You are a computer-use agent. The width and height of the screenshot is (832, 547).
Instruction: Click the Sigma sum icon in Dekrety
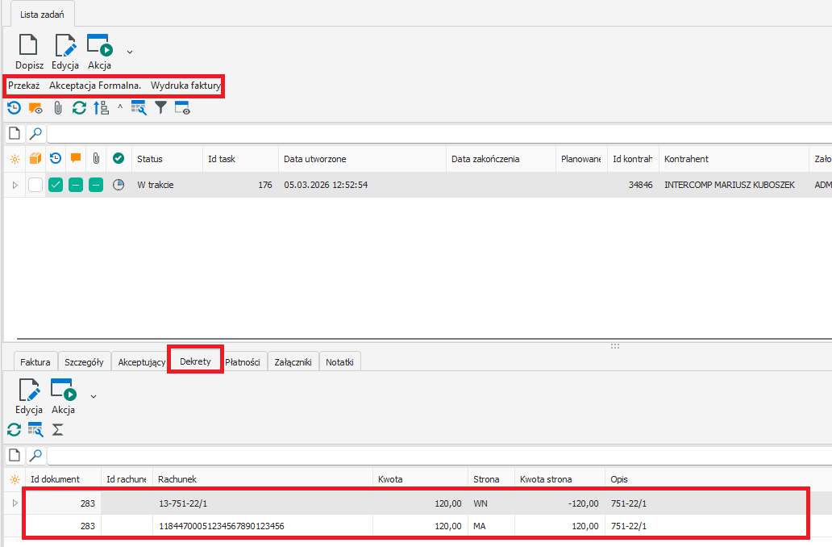58,430
